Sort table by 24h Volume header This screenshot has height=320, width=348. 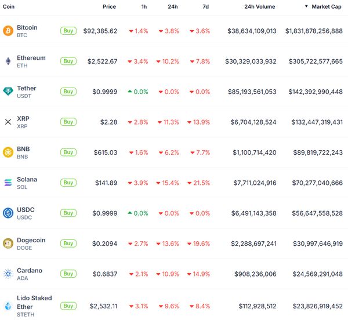pyautogui.click(x=259, y=6)
